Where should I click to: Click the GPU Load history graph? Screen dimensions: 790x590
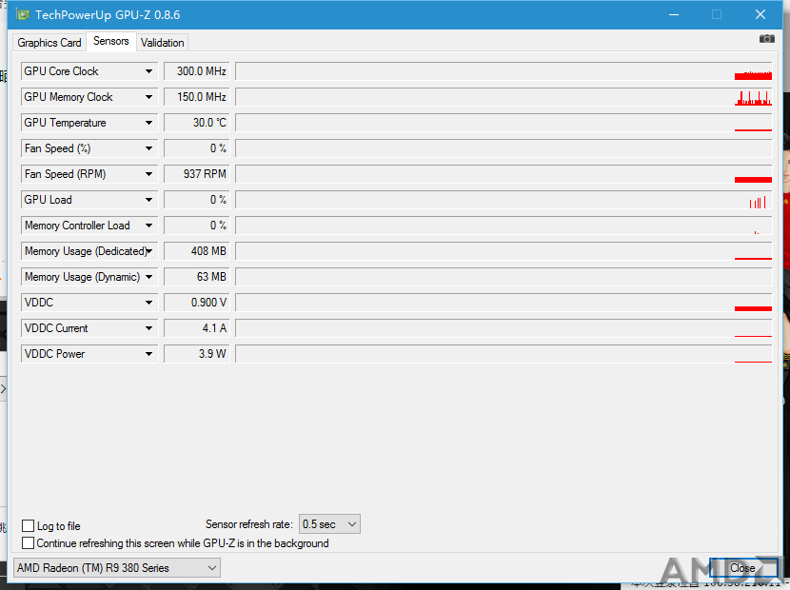coord(504,200)
